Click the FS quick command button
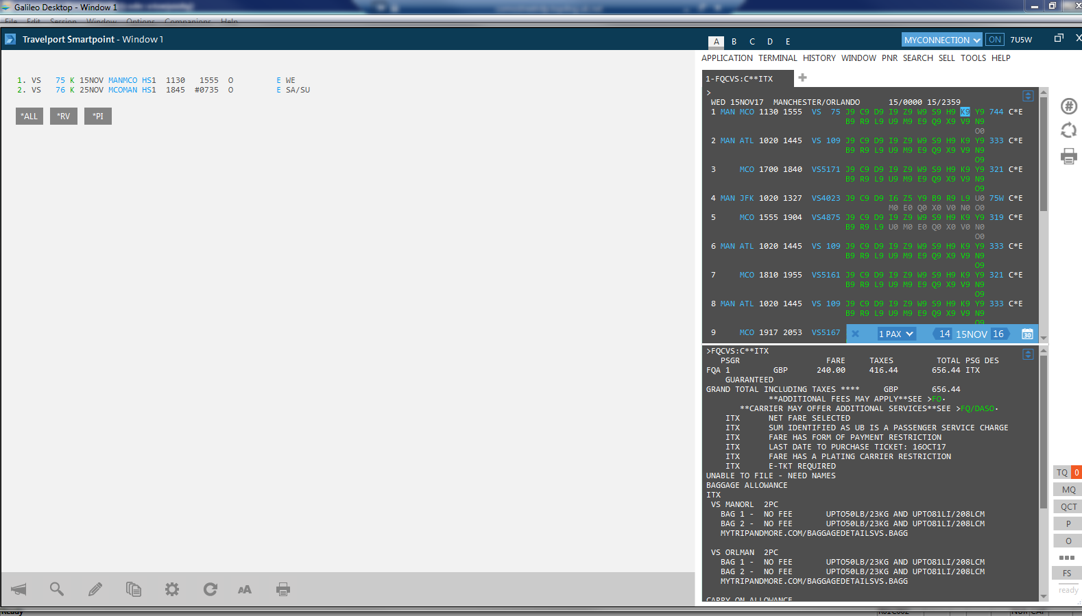 tap(1067, 574)
